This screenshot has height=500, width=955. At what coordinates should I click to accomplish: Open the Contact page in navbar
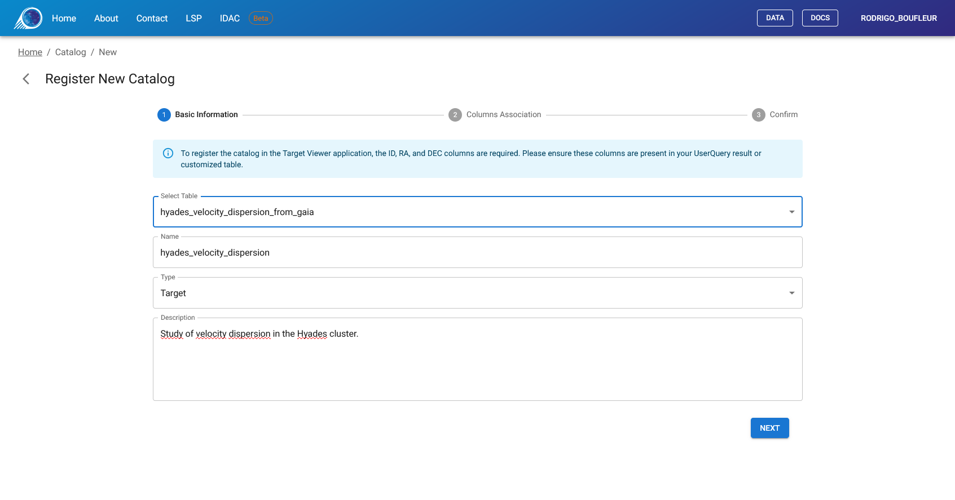152,18
